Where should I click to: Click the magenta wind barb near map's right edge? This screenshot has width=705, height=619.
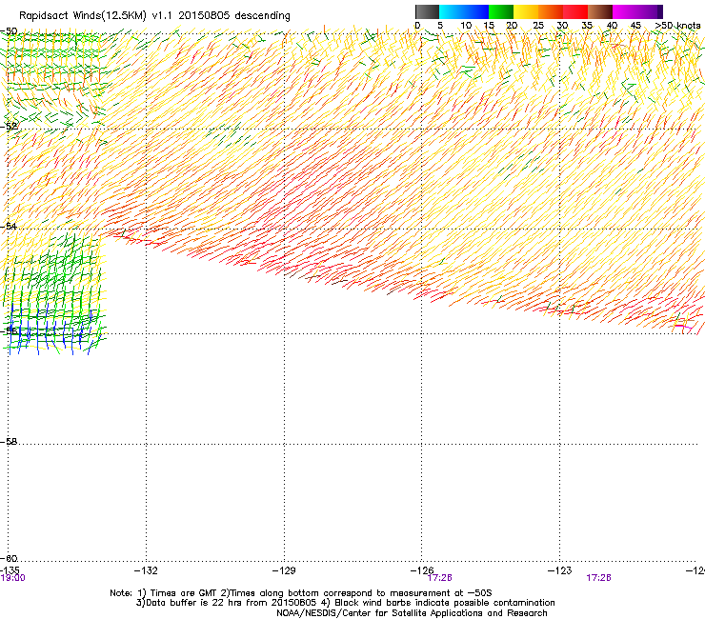pyautogui.click(x=682, y=325)
